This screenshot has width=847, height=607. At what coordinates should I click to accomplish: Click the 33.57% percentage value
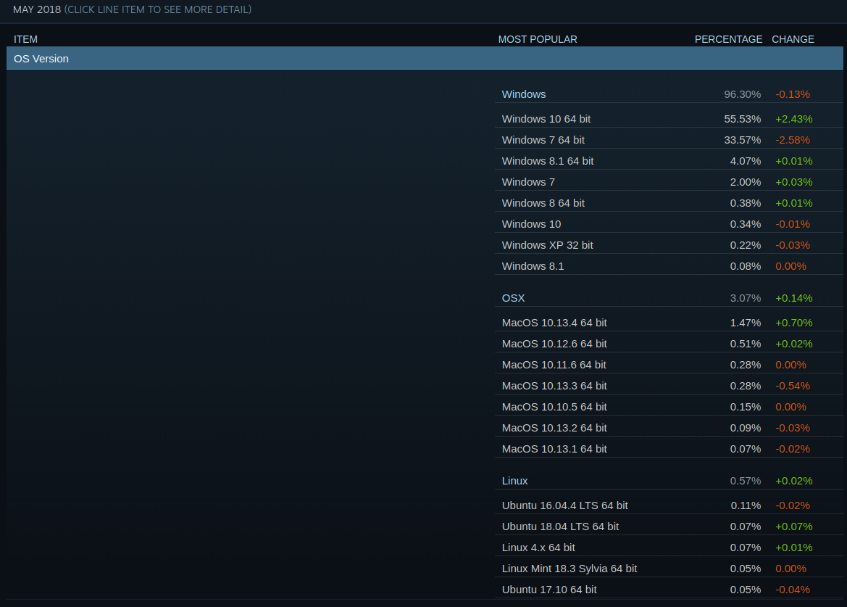[x=742, y=140]
